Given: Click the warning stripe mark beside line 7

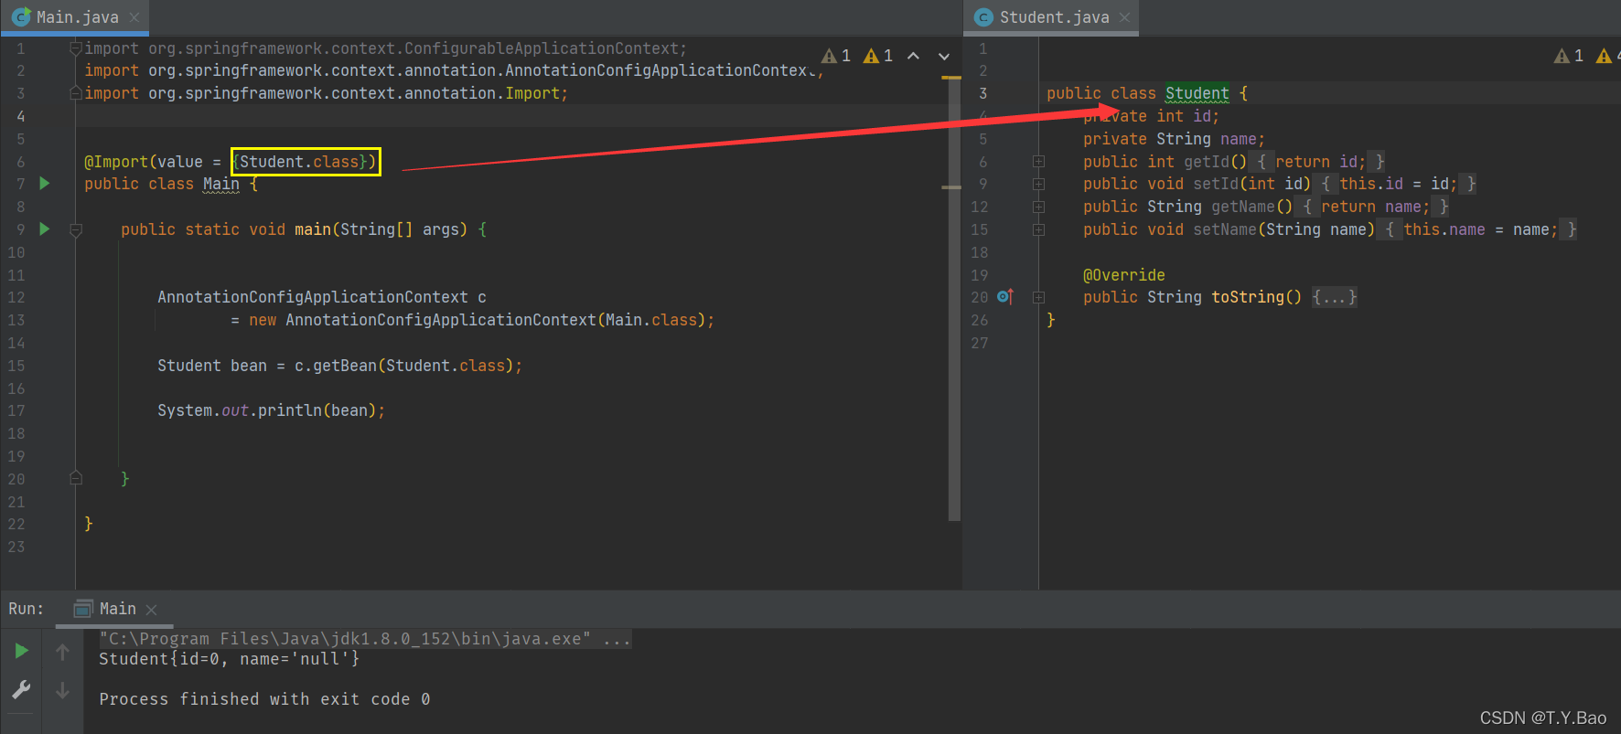Looking at the screenshot, I should pos(951,186).
